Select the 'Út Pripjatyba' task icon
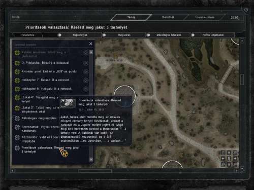This screenshot has width=254, height=190. [x=17, y=63]
